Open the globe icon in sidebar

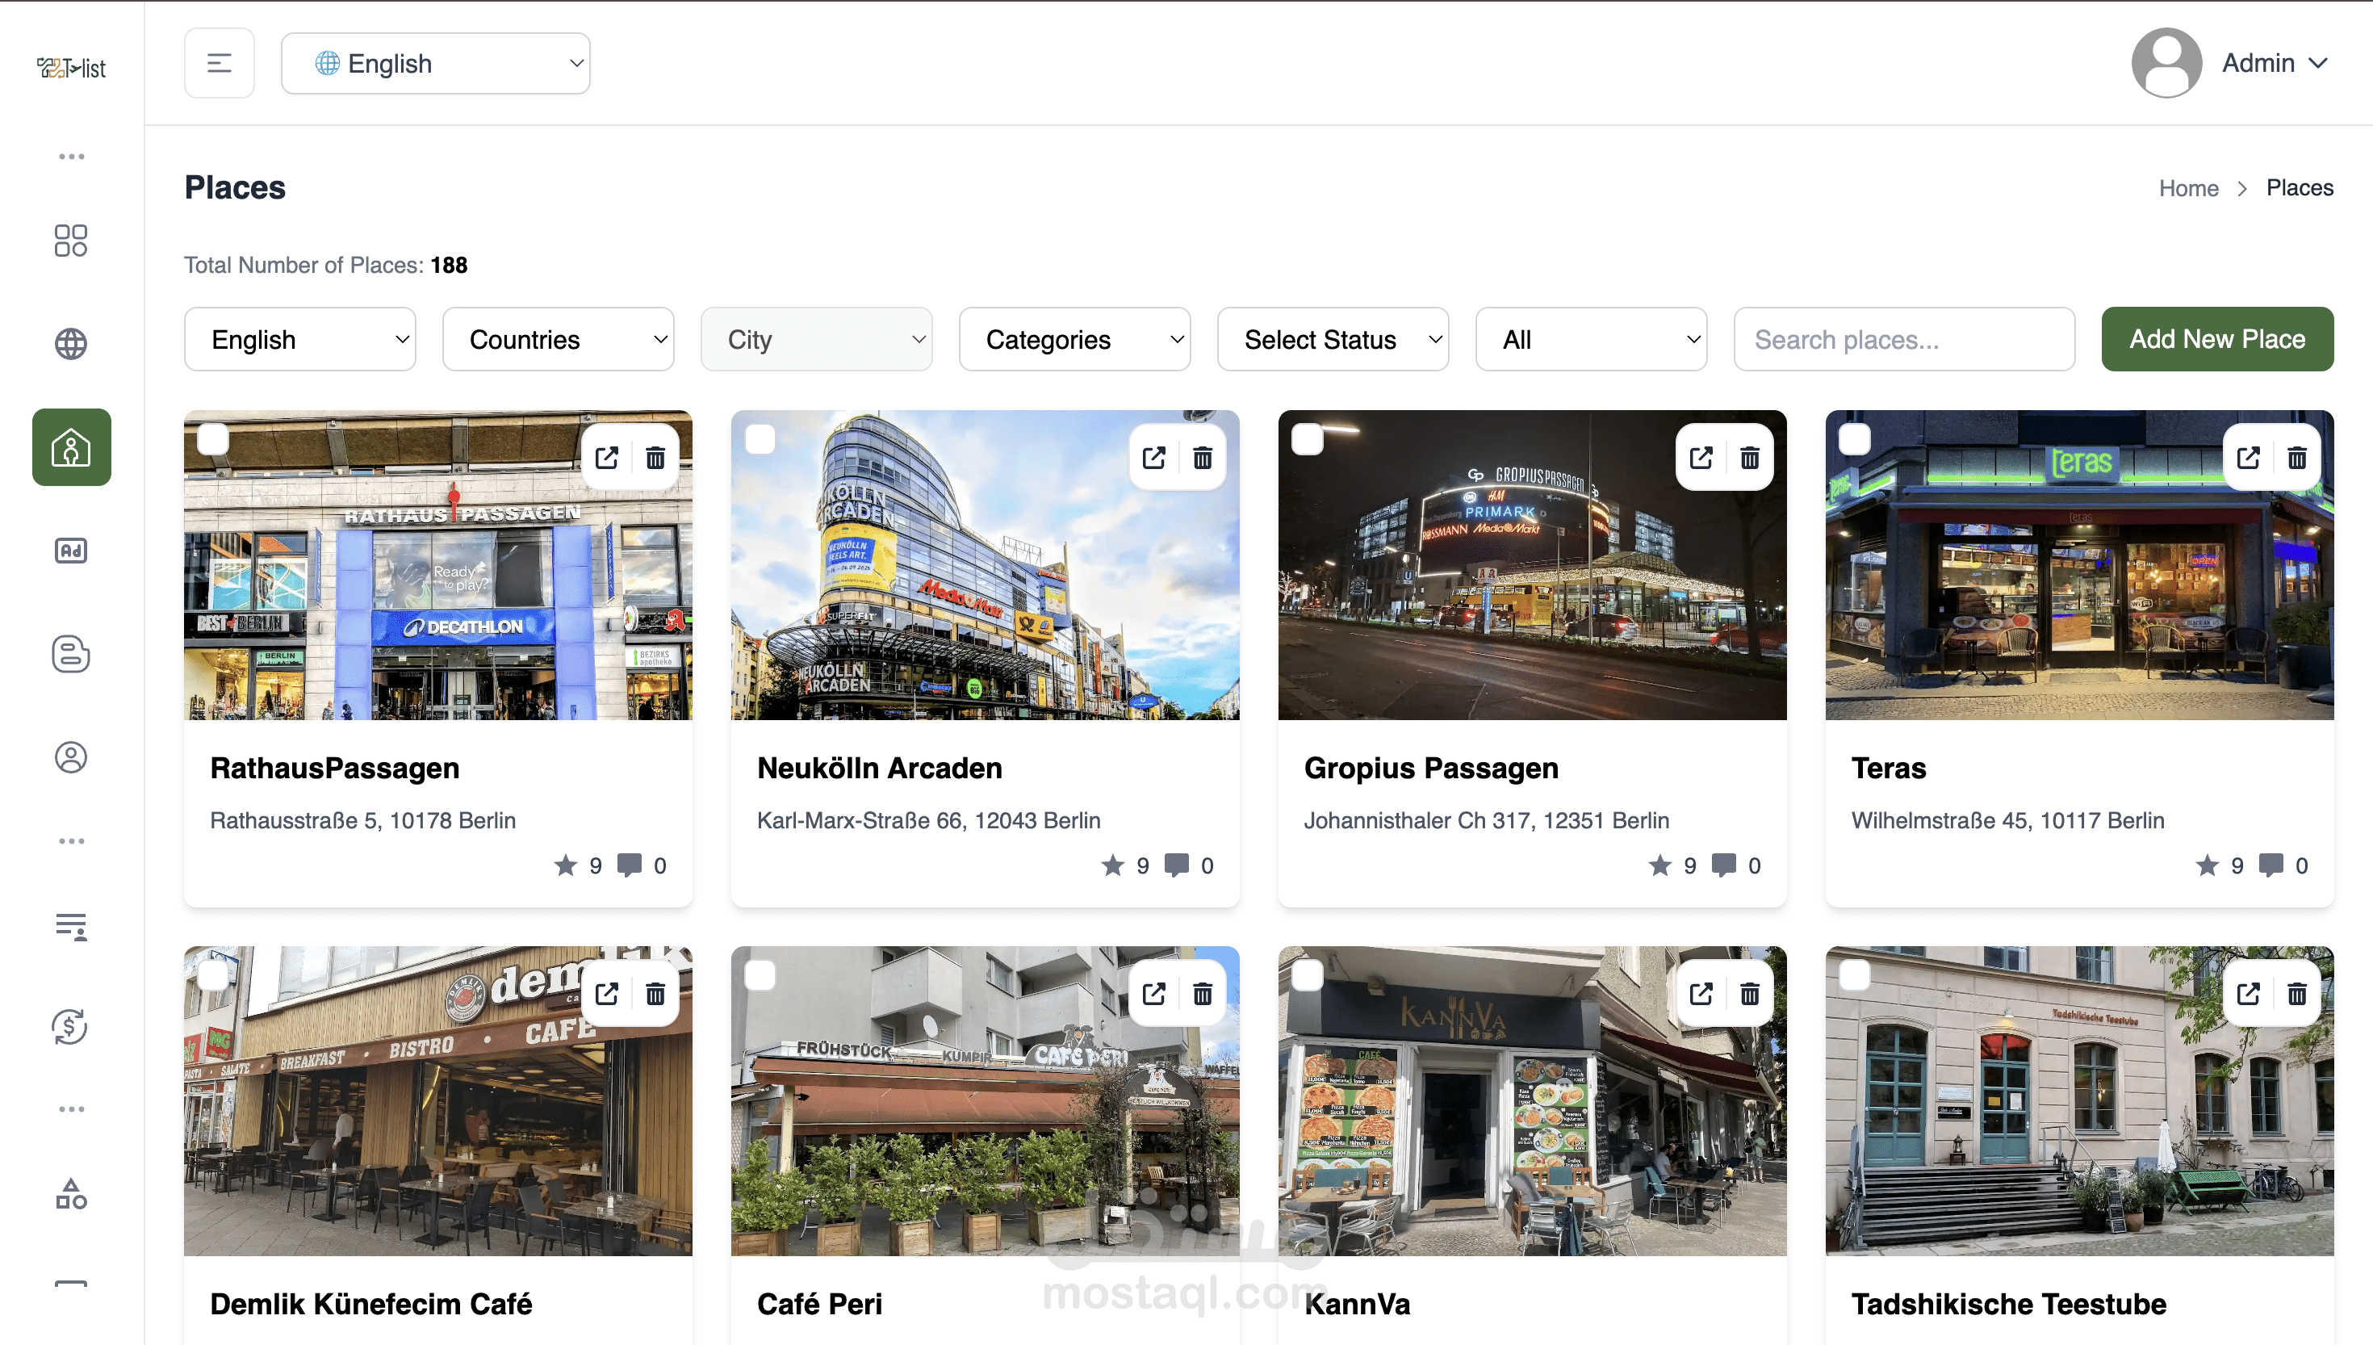click(x=71, y=344)
